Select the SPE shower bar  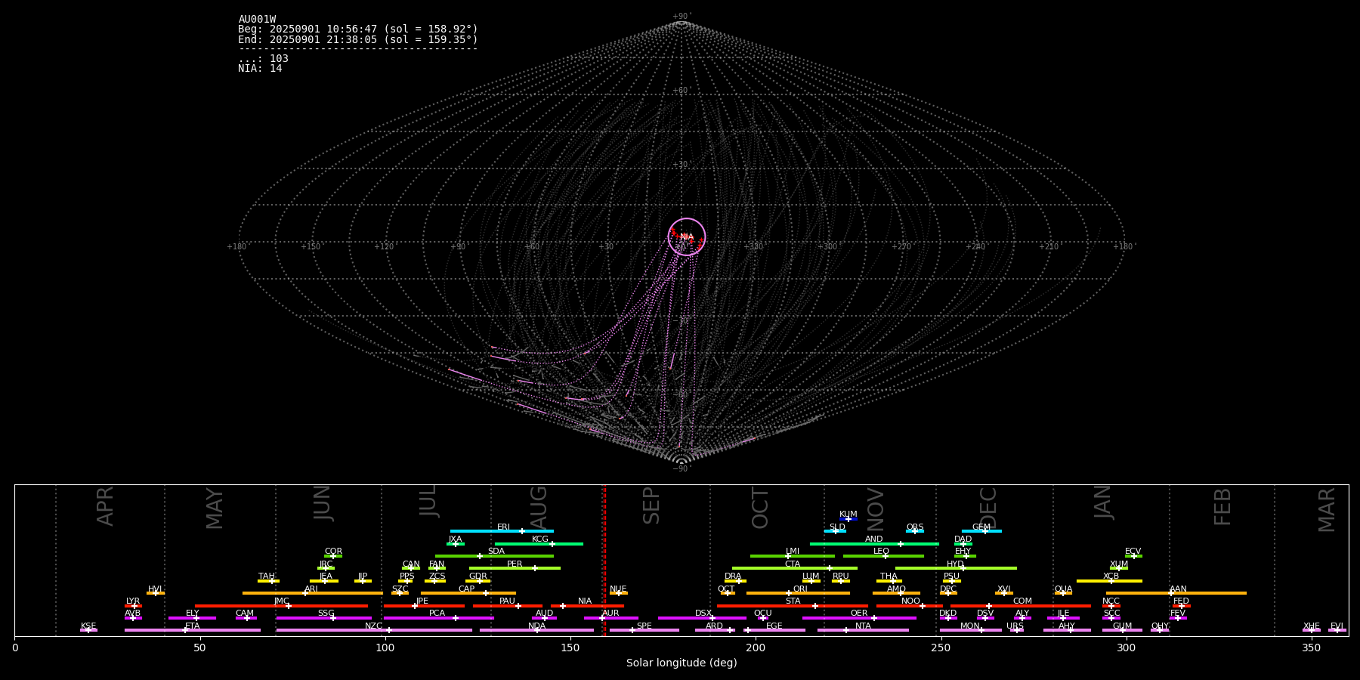pos(644,630)
